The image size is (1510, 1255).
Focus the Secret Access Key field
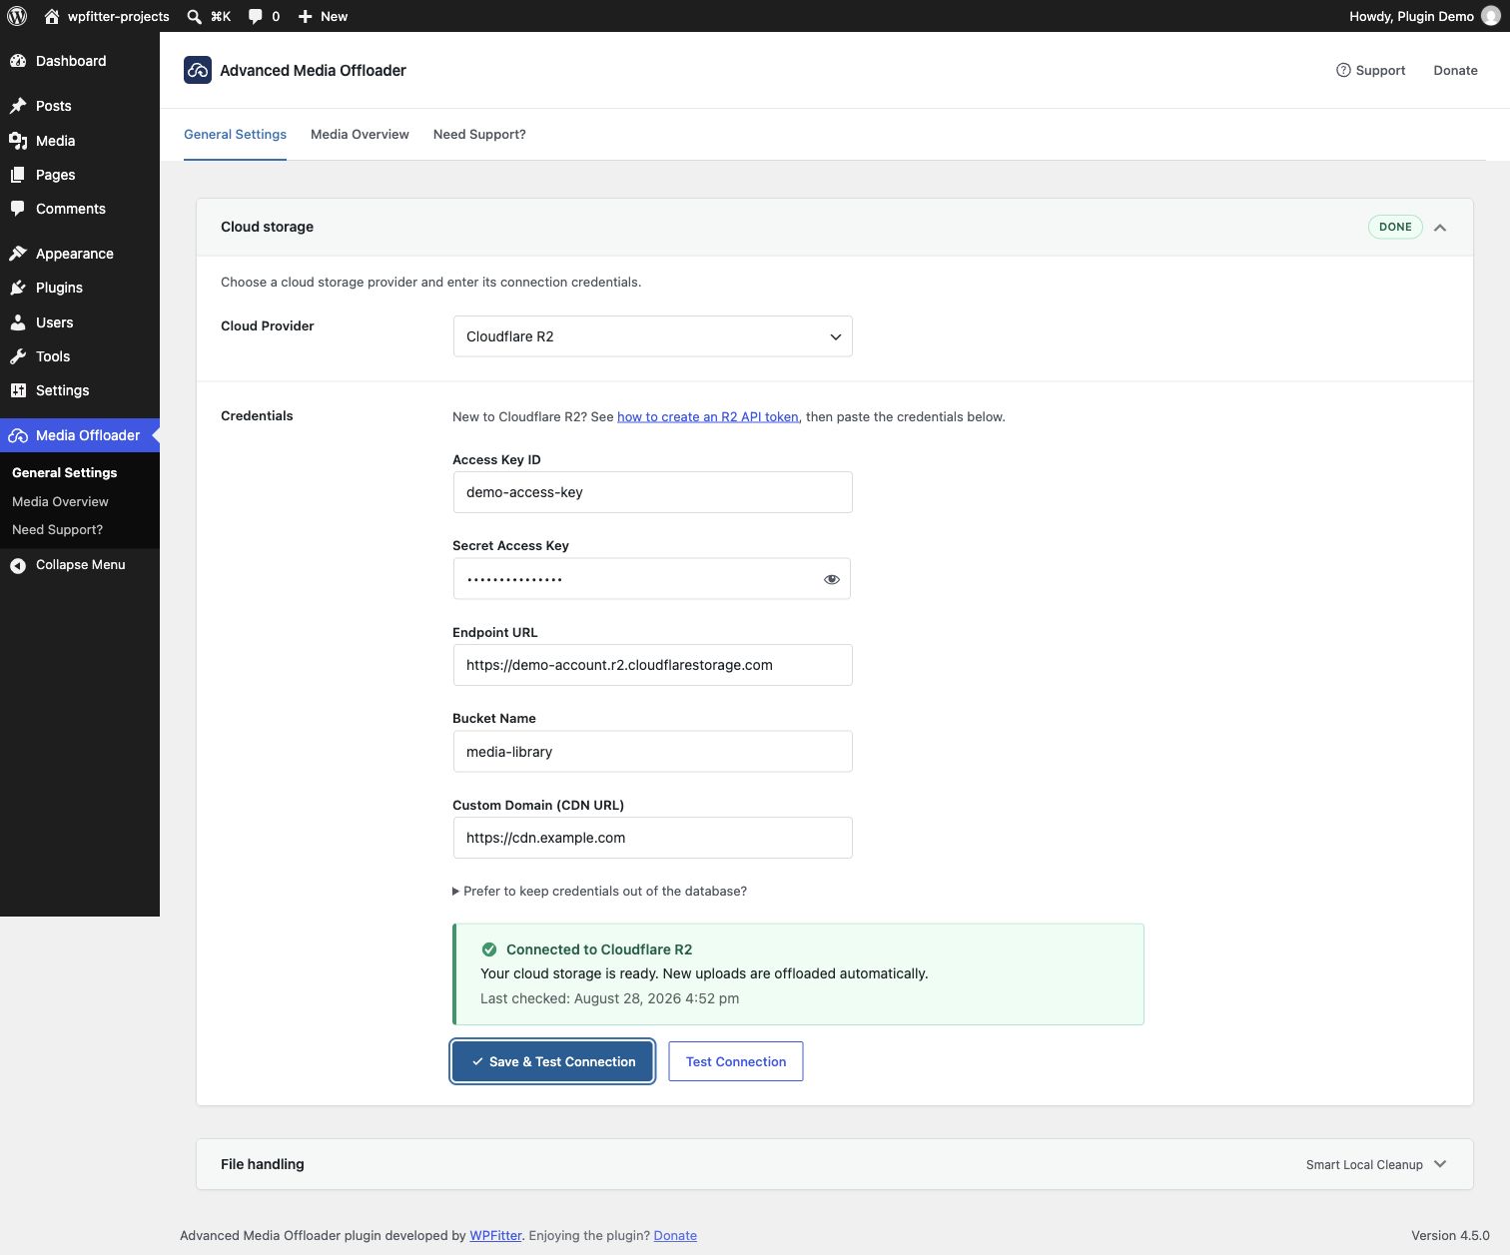coord(651,579)
